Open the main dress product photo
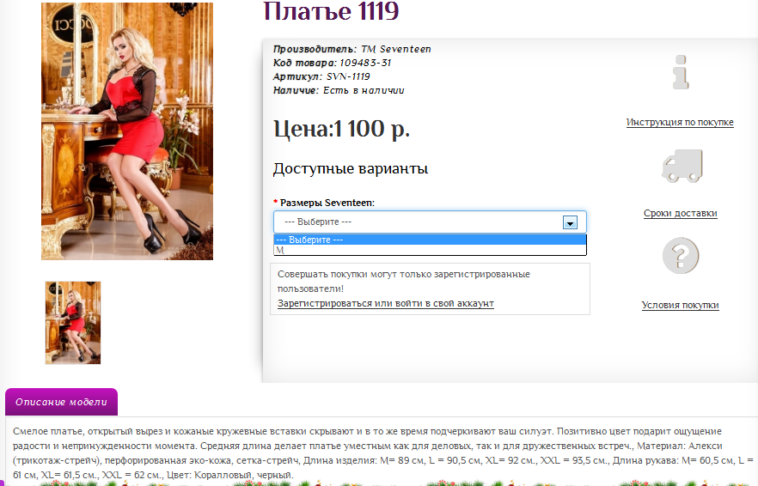The width and height of the screenshot is (758, 486). click(x=127, y=131)
